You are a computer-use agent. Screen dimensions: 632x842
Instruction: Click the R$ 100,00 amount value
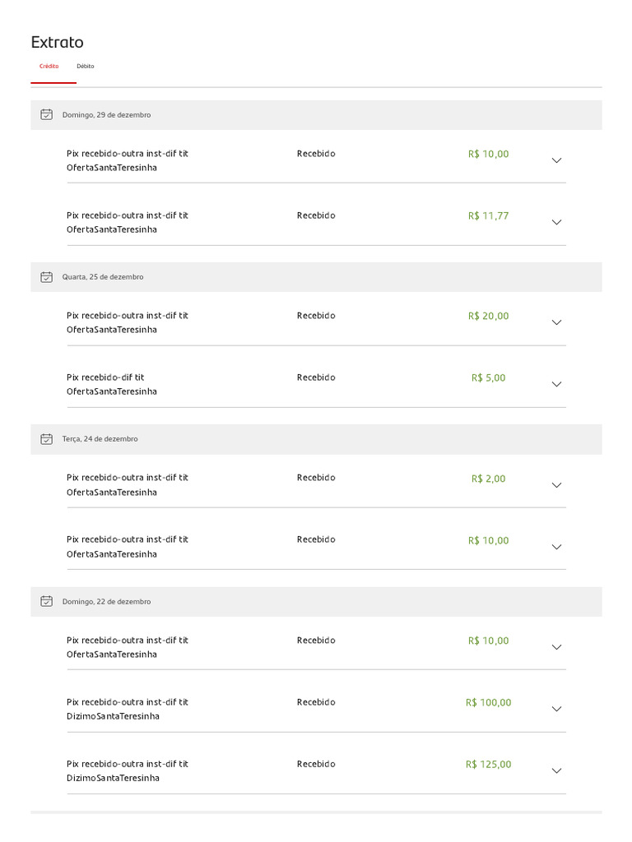pyautogui.click(x=488, y=702)
